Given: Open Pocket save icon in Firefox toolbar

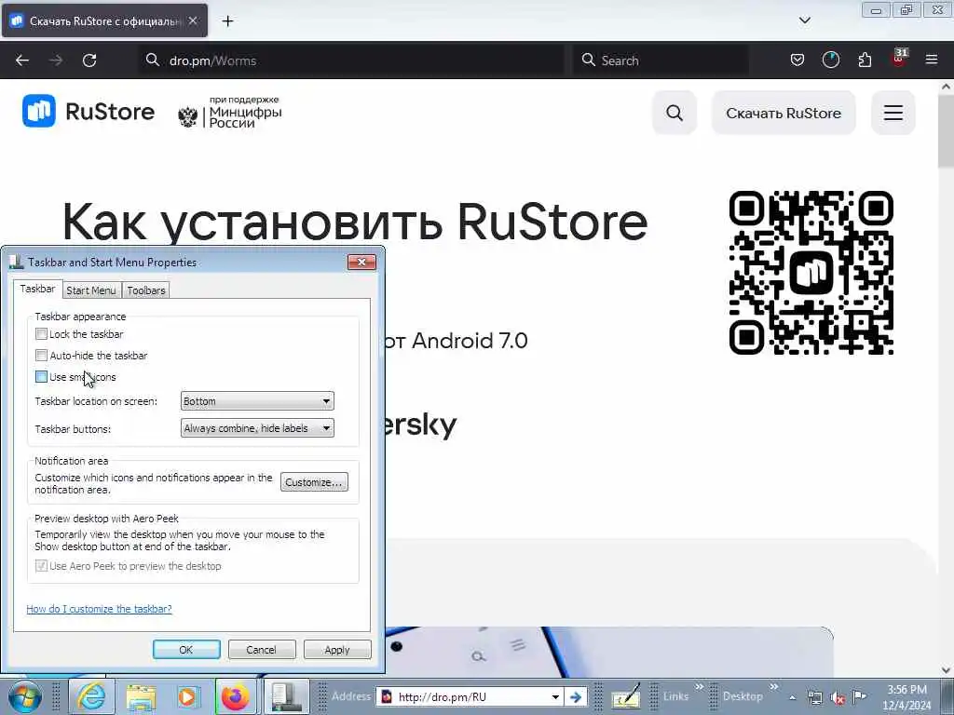Looking at the screenshot, I should click(x=797, y=61).
